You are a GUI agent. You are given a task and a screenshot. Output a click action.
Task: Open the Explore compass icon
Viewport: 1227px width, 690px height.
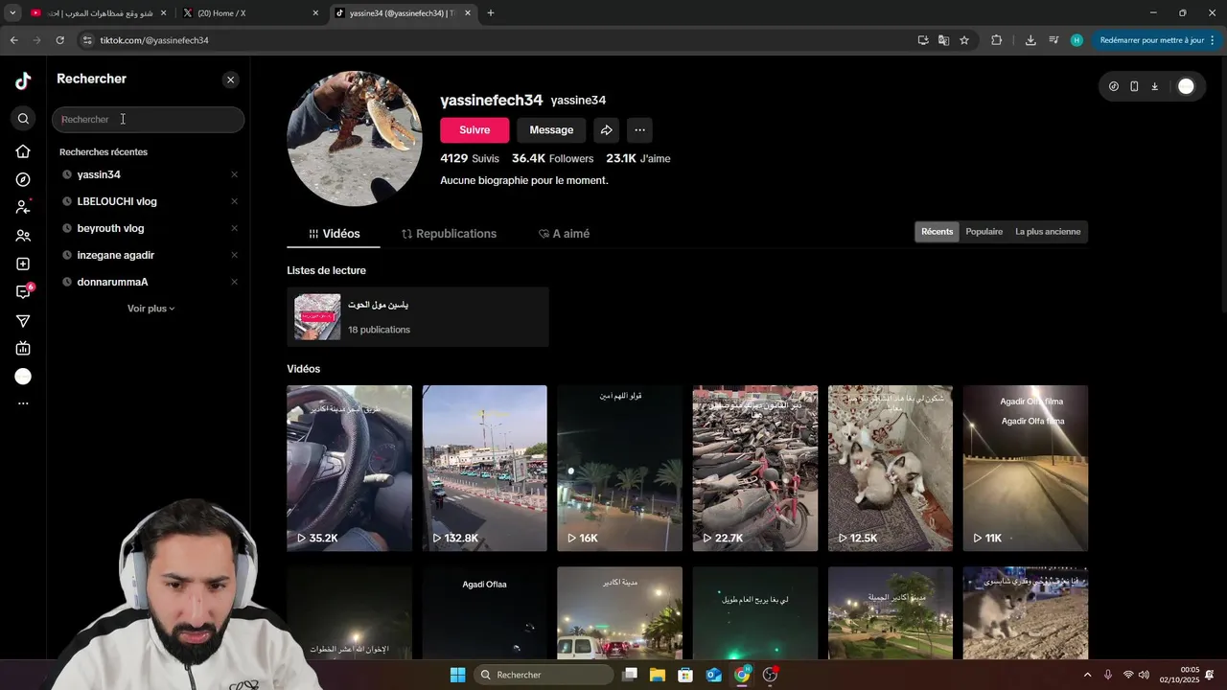(23, 179)
